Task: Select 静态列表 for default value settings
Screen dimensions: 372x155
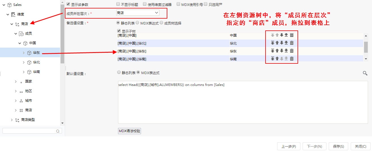Action: coord(119,72)
